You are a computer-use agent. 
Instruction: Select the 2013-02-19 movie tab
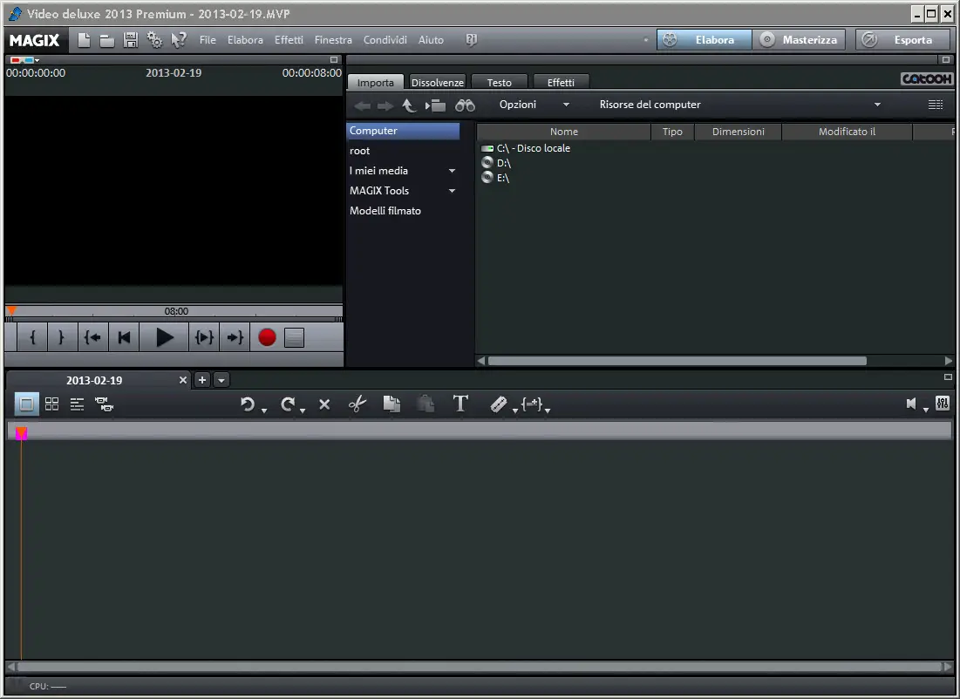[94, 380]
